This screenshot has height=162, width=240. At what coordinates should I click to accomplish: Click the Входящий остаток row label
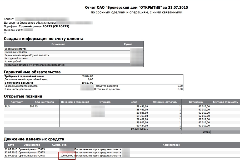[16, 49]
